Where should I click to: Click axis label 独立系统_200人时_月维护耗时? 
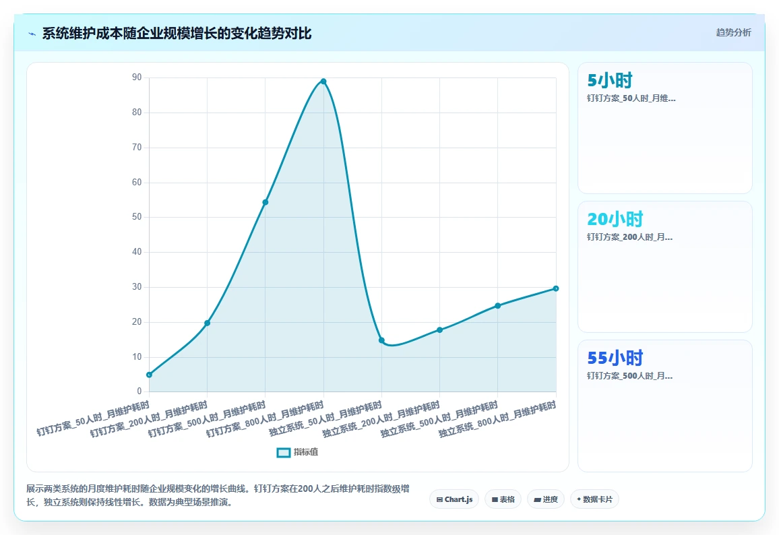[x=381, y=419]
